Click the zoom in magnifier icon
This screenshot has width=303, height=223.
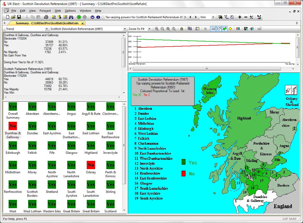coord(157,29)
